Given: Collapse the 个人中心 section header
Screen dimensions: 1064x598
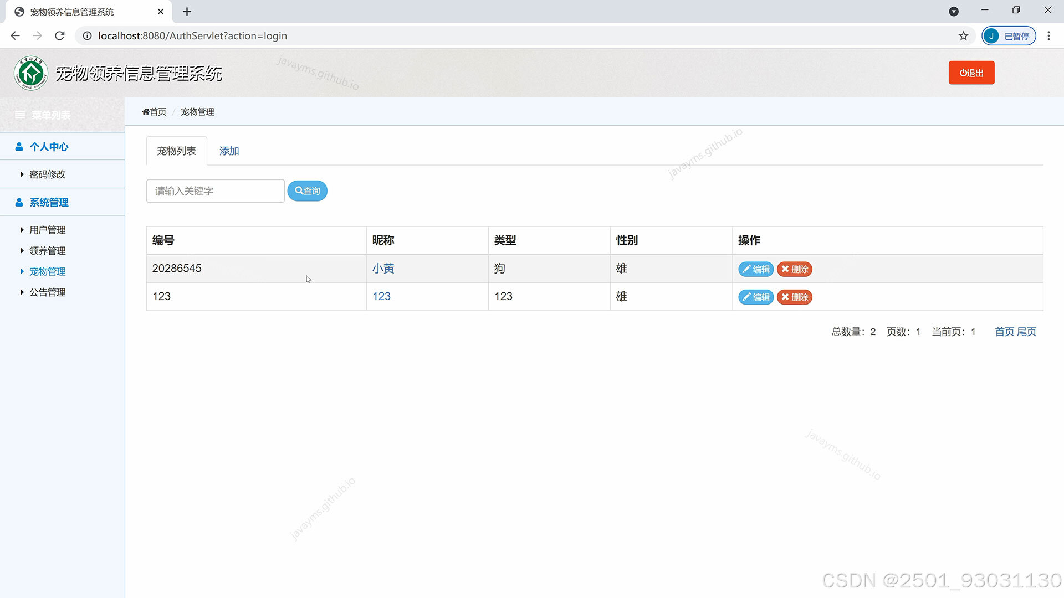Looking at the screenshot, I should click(x=62, y=147).
